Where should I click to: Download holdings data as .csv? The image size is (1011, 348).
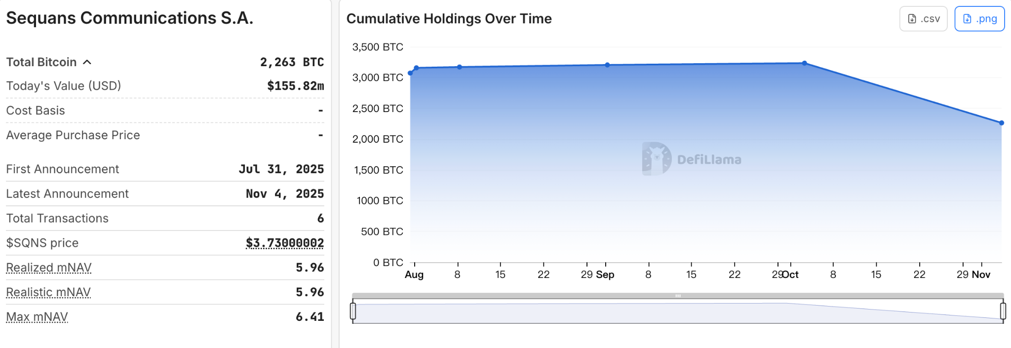923,19
